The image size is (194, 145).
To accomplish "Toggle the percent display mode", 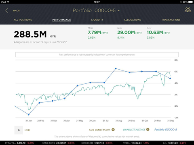I will pyautogui.click(x=19, y=130).
